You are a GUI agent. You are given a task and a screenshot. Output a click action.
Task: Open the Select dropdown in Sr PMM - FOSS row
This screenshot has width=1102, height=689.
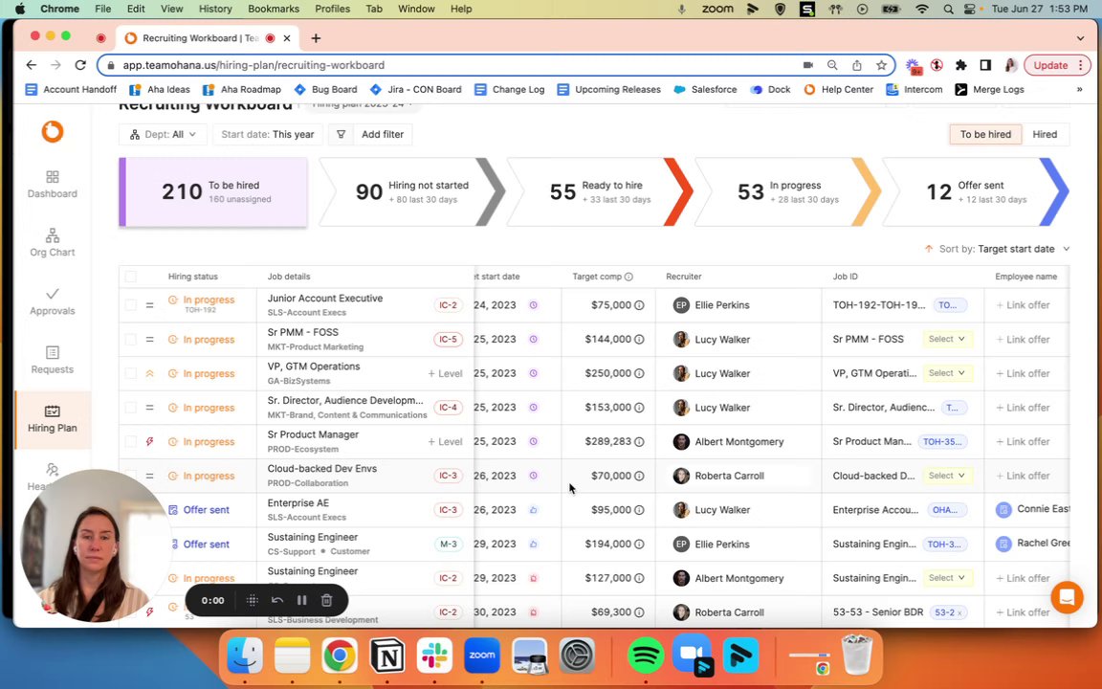tap(947, 340)
